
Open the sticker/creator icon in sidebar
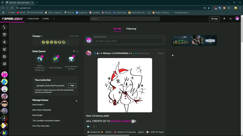[x=4, y=57]
